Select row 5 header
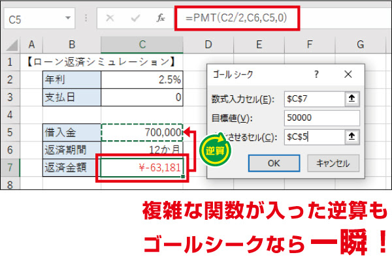Image resolution: width=392 pixels, height=257 pixels. tap(10, 132)
